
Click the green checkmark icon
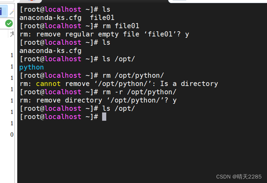(x=9, y=23)
